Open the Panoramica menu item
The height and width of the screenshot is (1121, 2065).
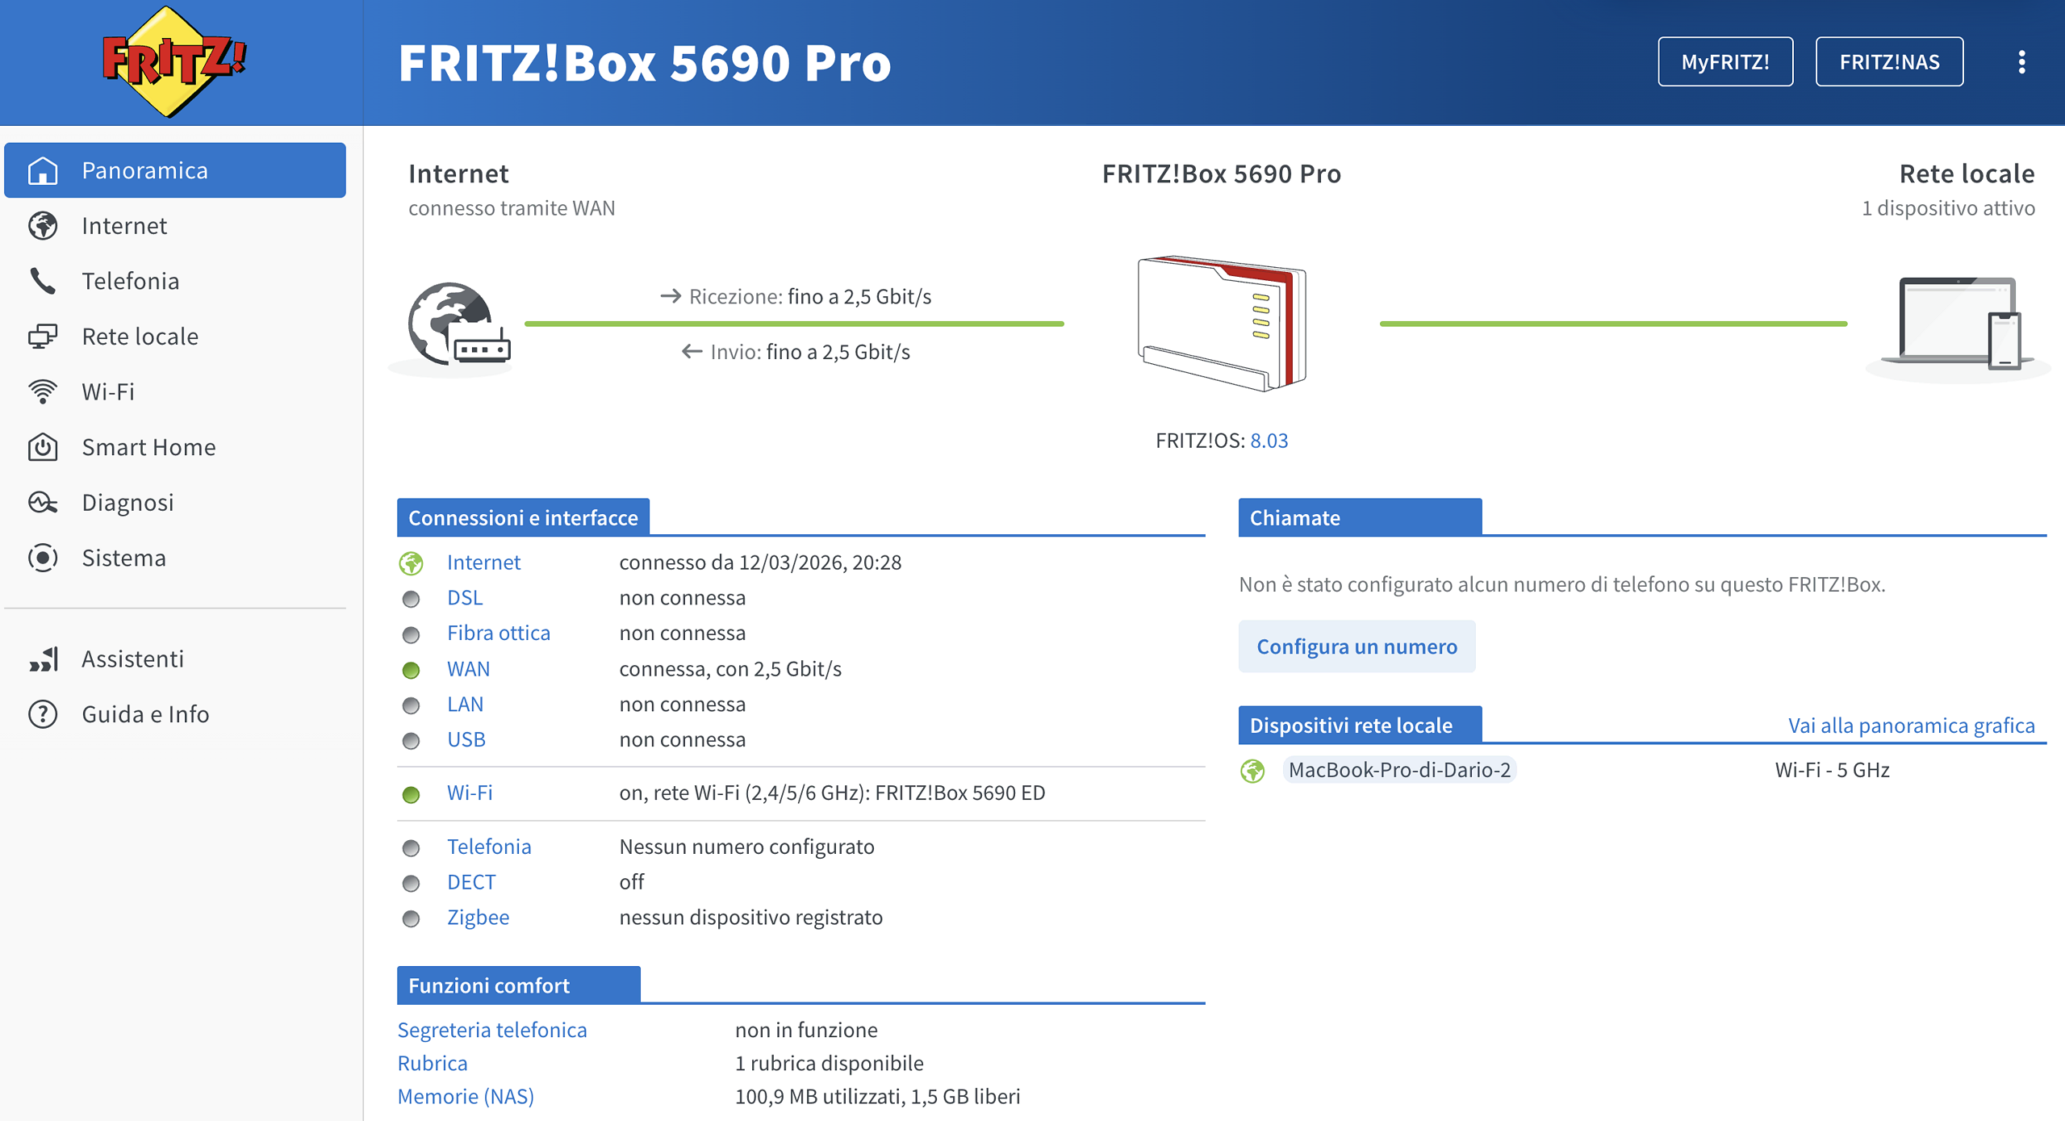(175, 170)
